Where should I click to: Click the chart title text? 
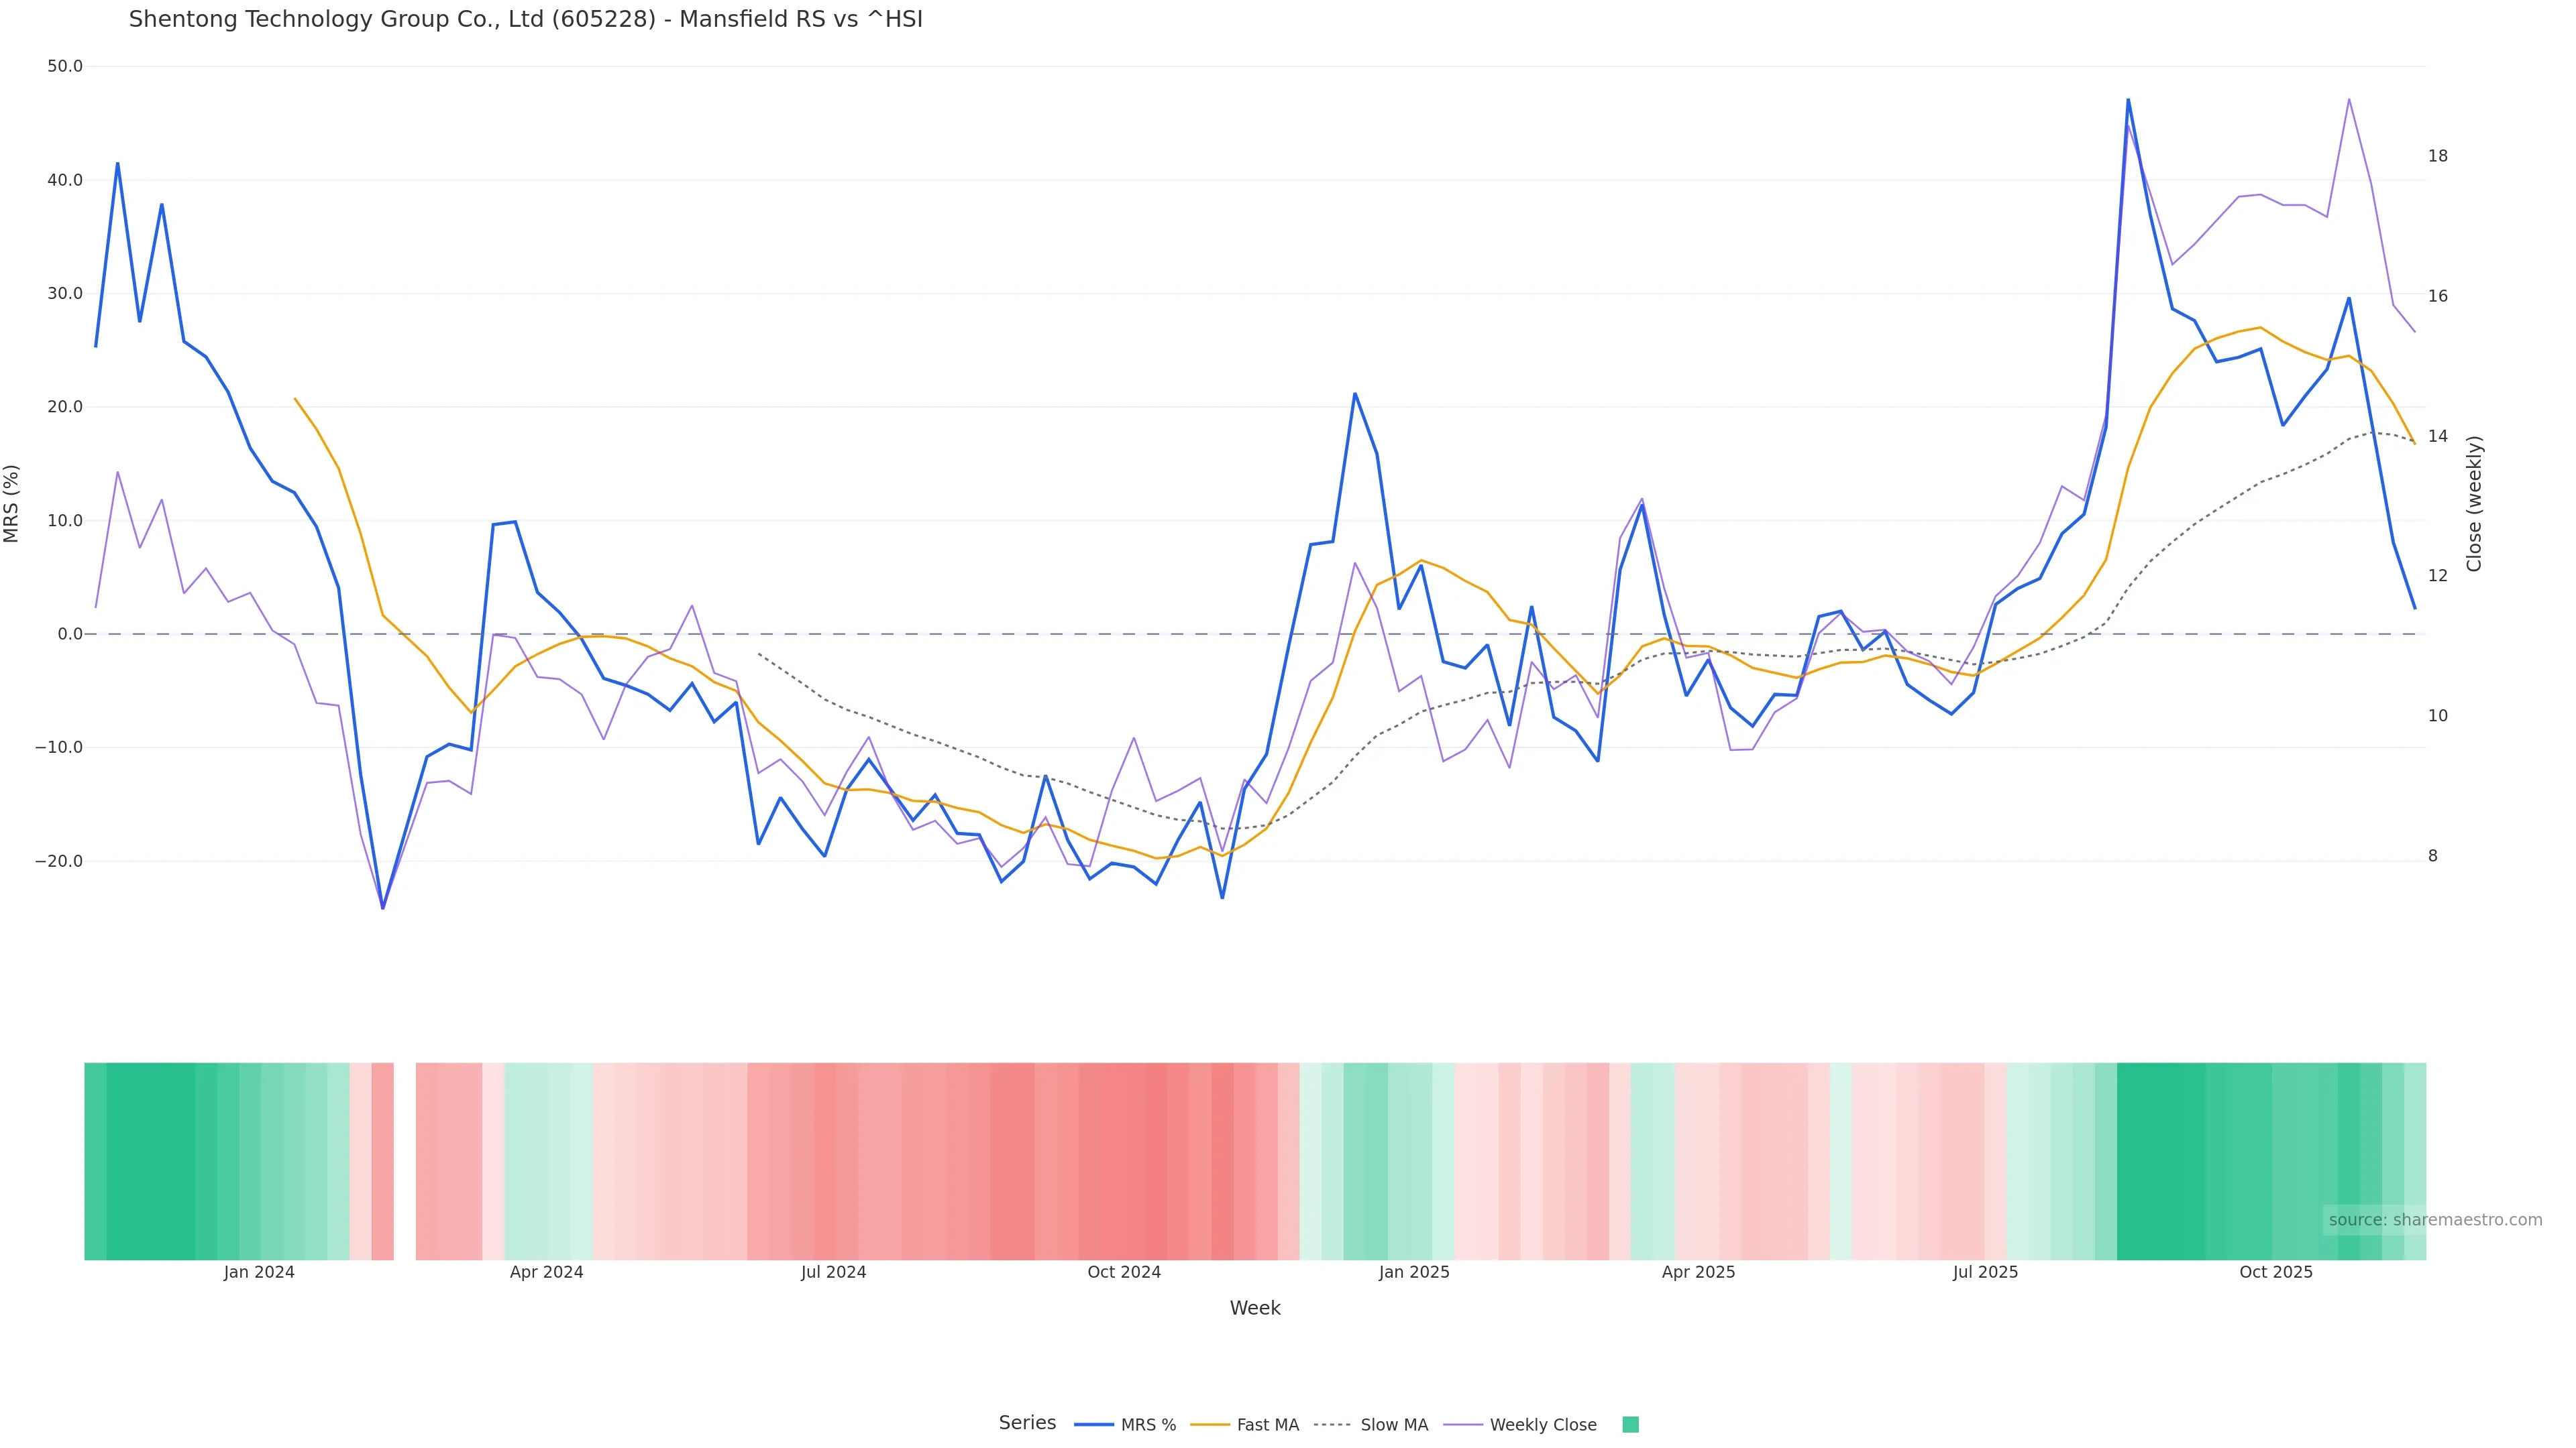pos(525,19)
